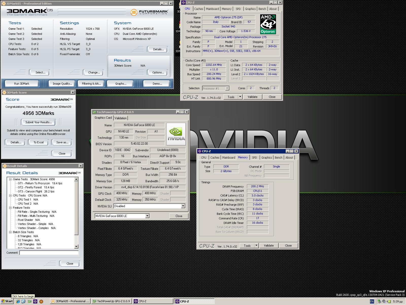
Task: Click the purple CPU-Z quick launch icon
Action: [35, 301]
